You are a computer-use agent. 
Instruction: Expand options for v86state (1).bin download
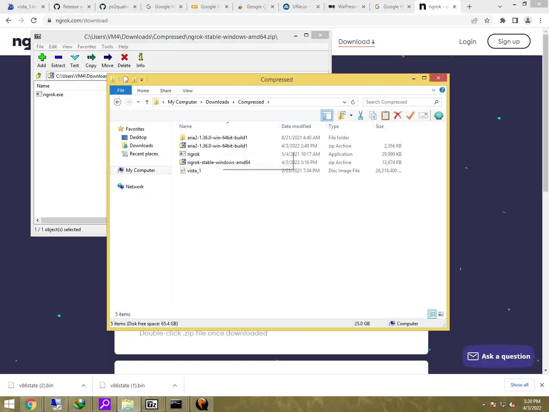point(175,385)
